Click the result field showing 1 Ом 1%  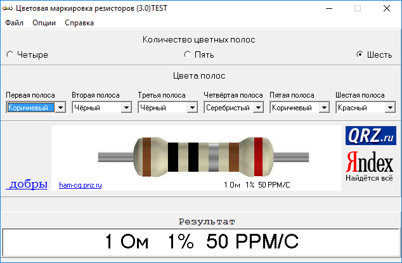201,242
